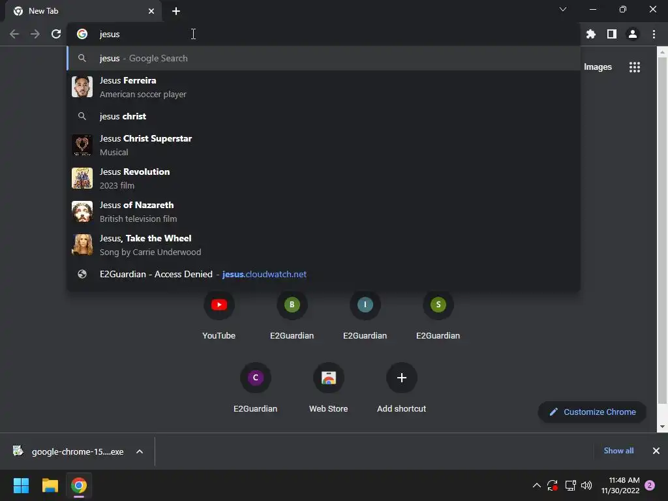
Task: Choose the Jesus Ferreira suggestion
Action: pyautogui.click(x=324, y=87)
